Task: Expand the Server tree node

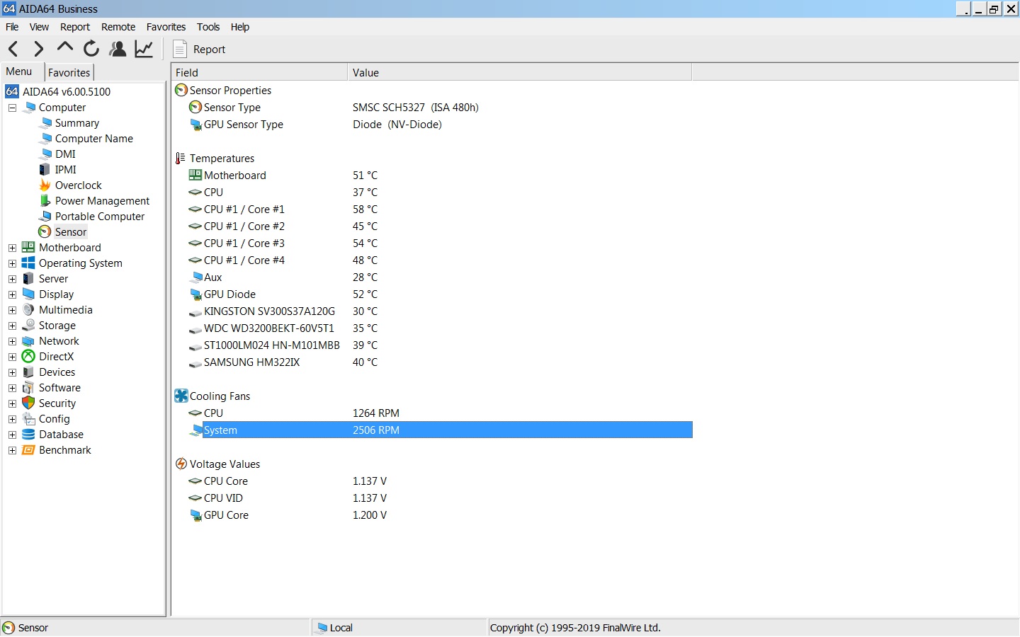Action: [12, 279]
